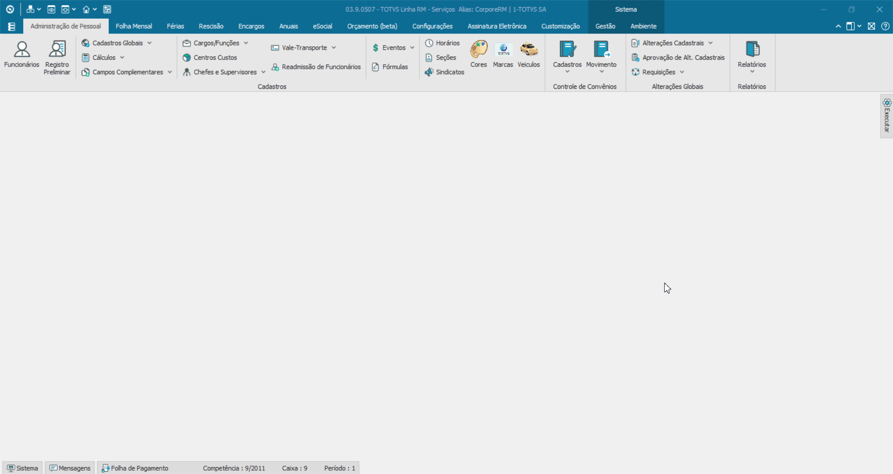Click the help question mark icon
This screenshot has height=474, width=893.
pos(885,26)
